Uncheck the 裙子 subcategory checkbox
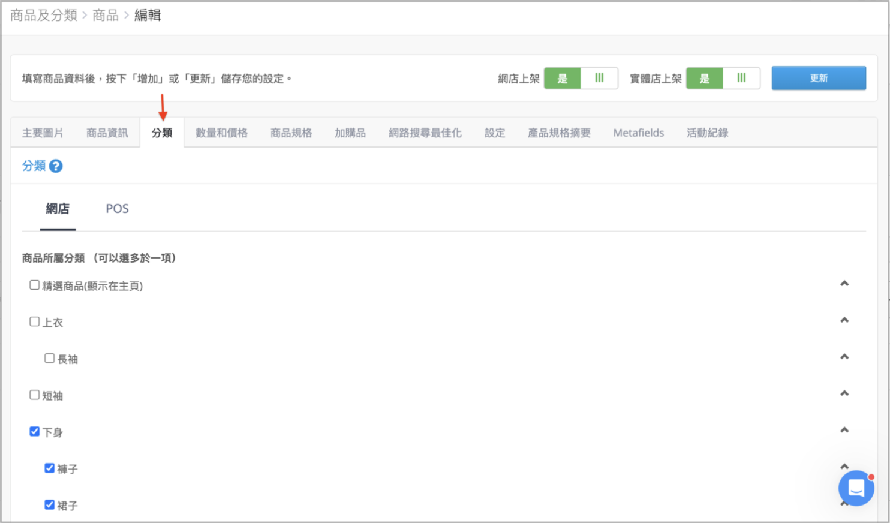This screenshot has width=890, height=523. click(x=50, y=505)
